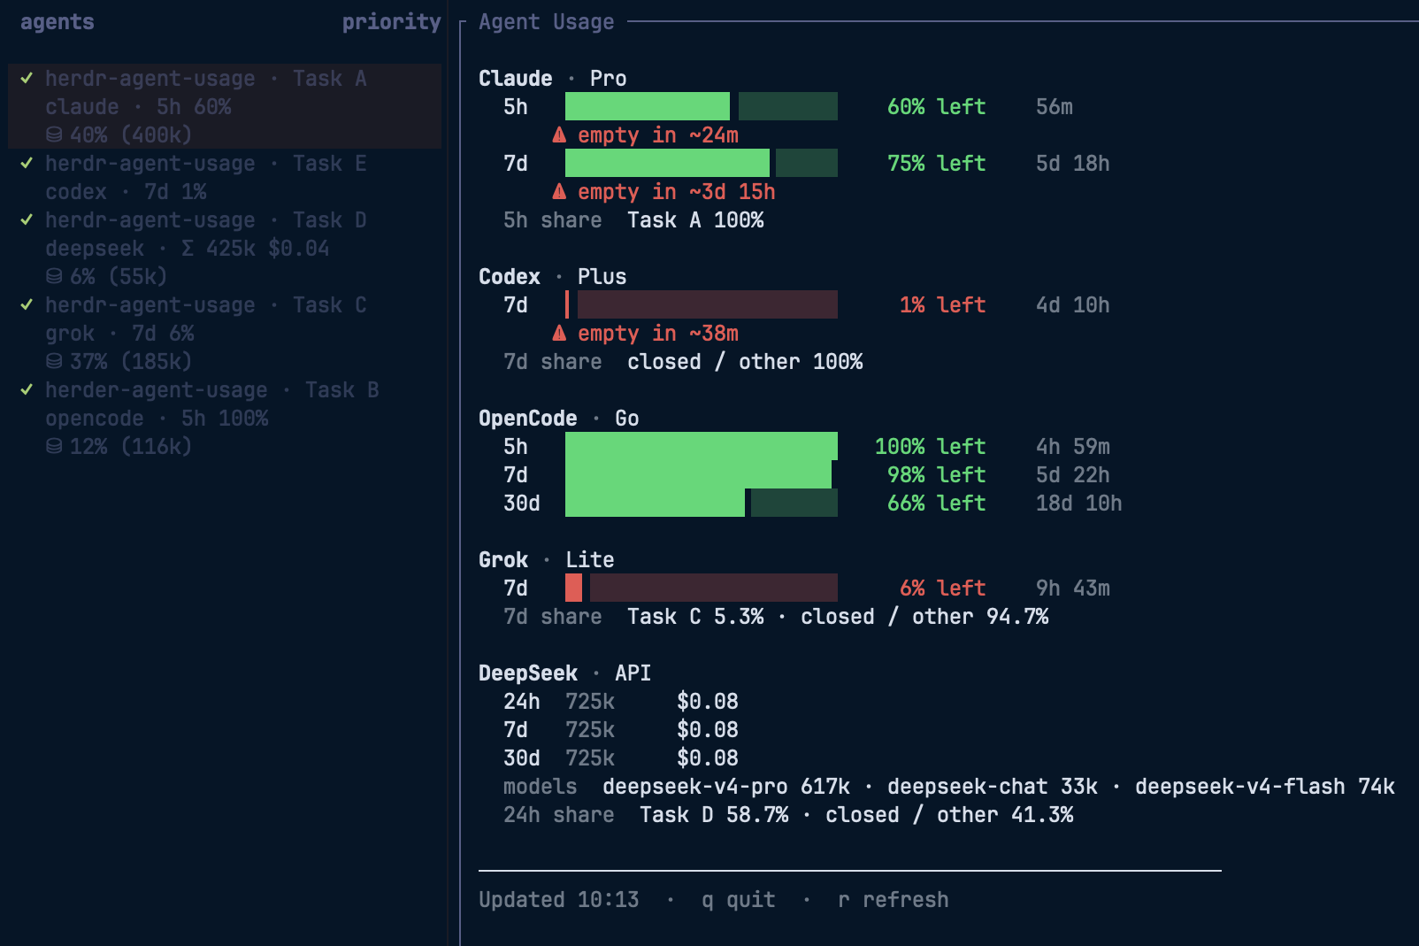Screen dimensions: 1419x946
Task: Click the checkmark icon beside Task E
Action: coord(27,163)
